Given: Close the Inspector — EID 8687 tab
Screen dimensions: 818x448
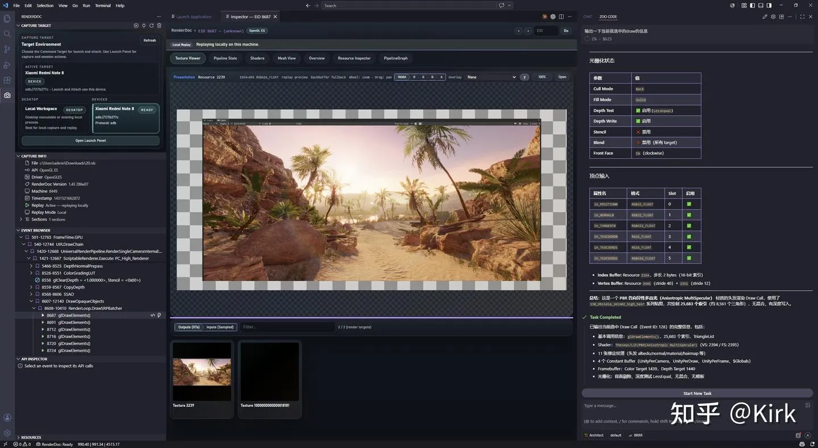Looking at the screenshot, I should [x=276, y=16].
